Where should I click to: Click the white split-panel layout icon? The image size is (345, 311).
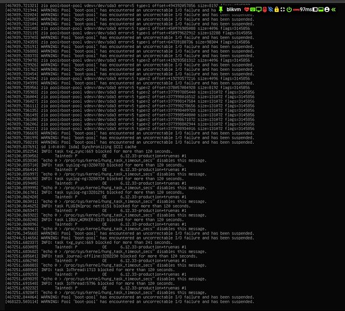315,9
